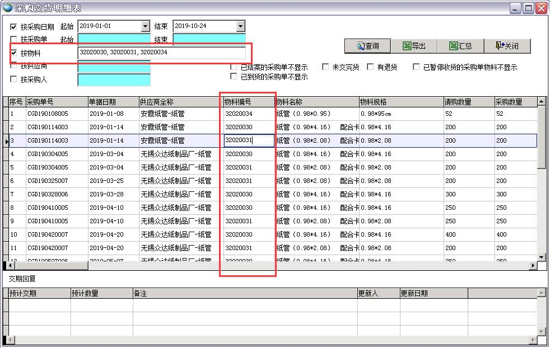550x348 pixels.
Task: Toggle the 按采购日期 checkbox
Action: [13, 26]
